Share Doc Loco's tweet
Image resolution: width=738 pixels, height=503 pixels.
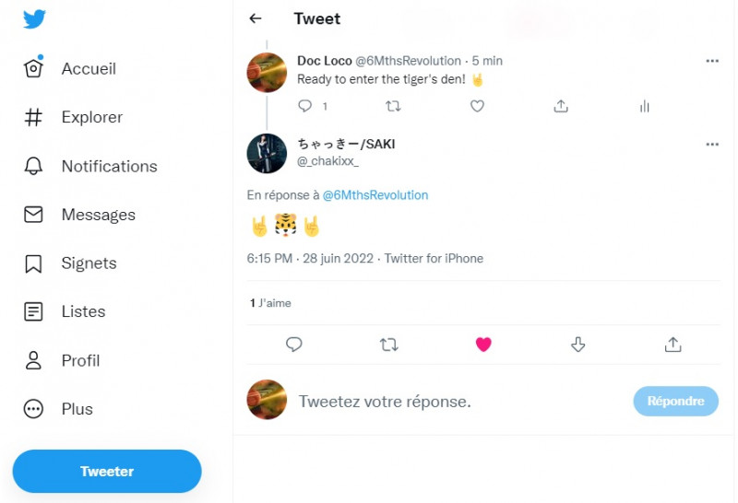pyautogui.click(x=560, y=106)
